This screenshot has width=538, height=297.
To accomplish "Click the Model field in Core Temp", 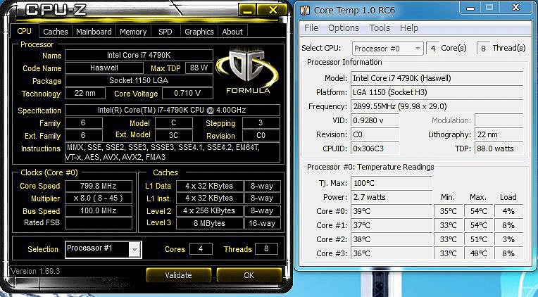I will (x=437, y=78).
